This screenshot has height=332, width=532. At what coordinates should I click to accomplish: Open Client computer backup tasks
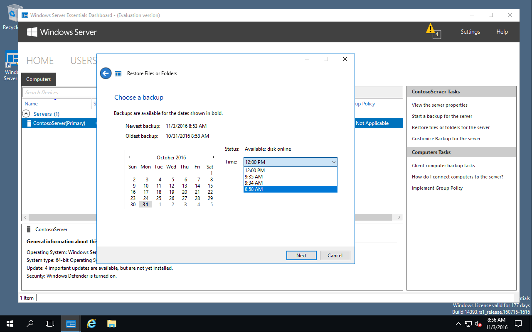tap(443, 166)
